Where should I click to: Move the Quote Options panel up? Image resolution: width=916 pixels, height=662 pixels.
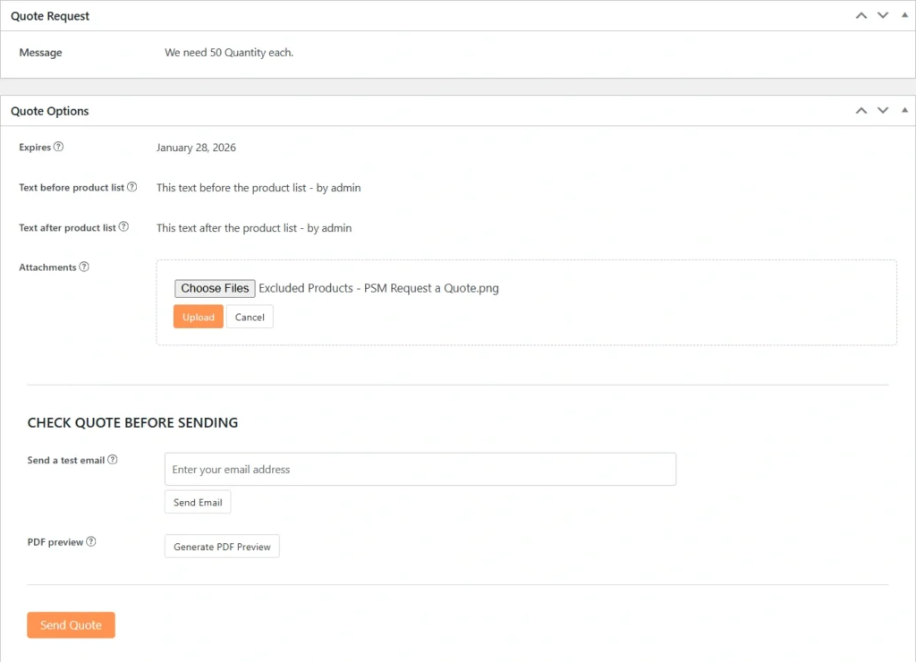click(x=861, y=111)
